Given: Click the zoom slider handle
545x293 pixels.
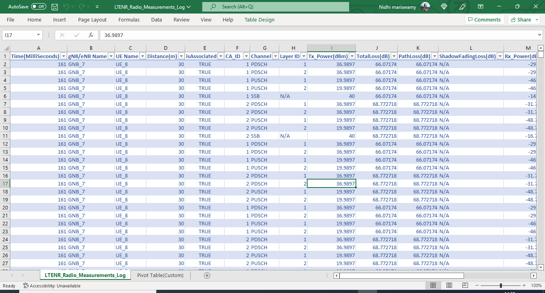Looking at the screenshot, I should (x=501, y=285).
